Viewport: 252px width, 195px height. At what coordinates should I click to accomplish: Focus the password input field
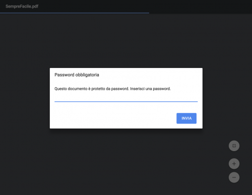tap(126, 98)
